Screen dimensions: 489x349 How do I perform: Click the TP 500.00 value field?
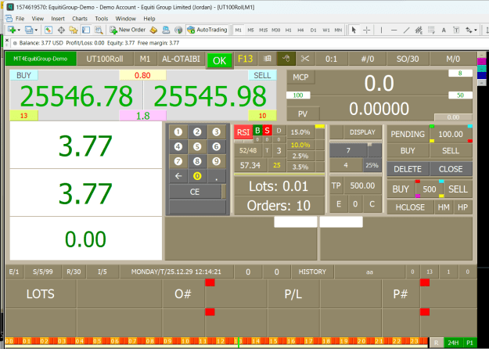click(x=362, y=186)
